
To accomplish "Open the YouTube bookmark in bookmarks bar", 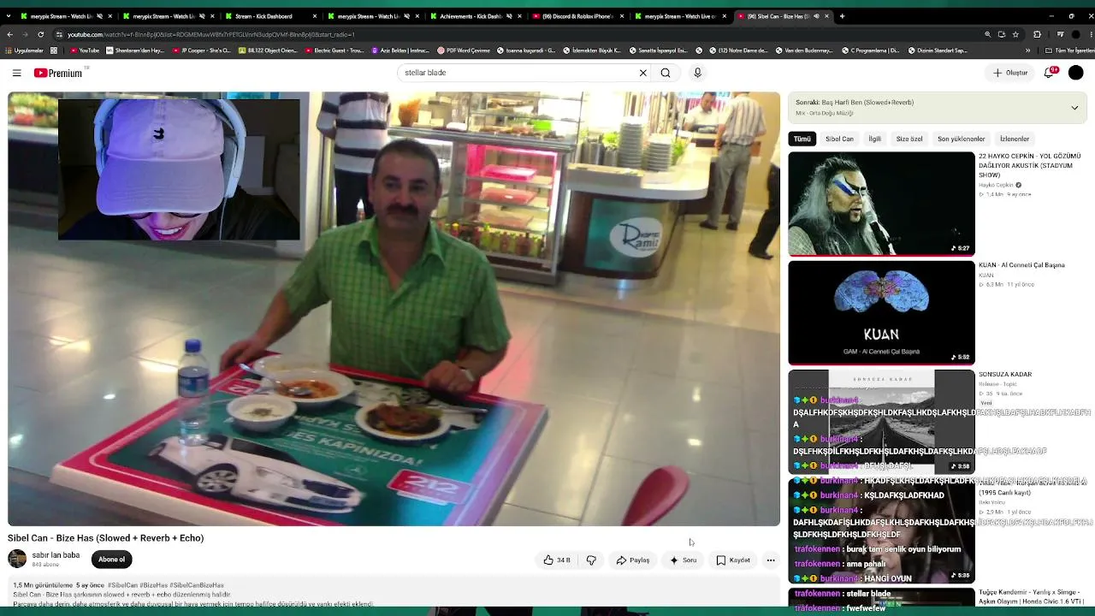I will pyautogui.click(x=85, y=50).
